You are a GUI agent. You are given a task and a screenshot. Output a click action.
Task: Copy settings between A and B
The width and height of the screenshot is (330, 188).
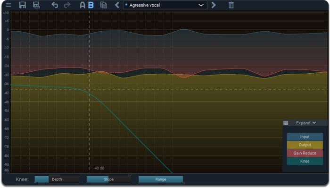coord(104,5)
